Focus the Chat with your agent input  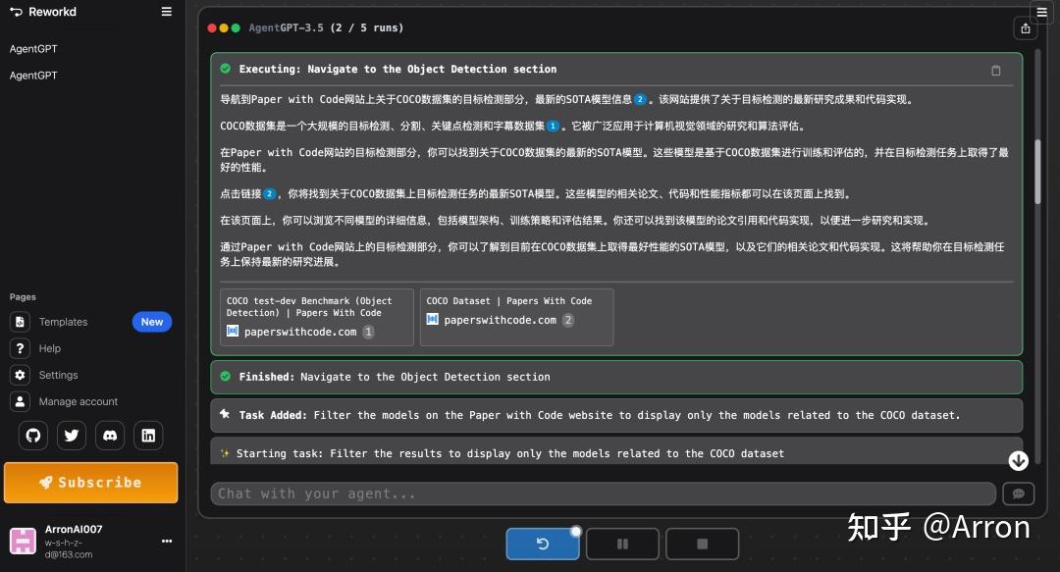tap(603, 494)
